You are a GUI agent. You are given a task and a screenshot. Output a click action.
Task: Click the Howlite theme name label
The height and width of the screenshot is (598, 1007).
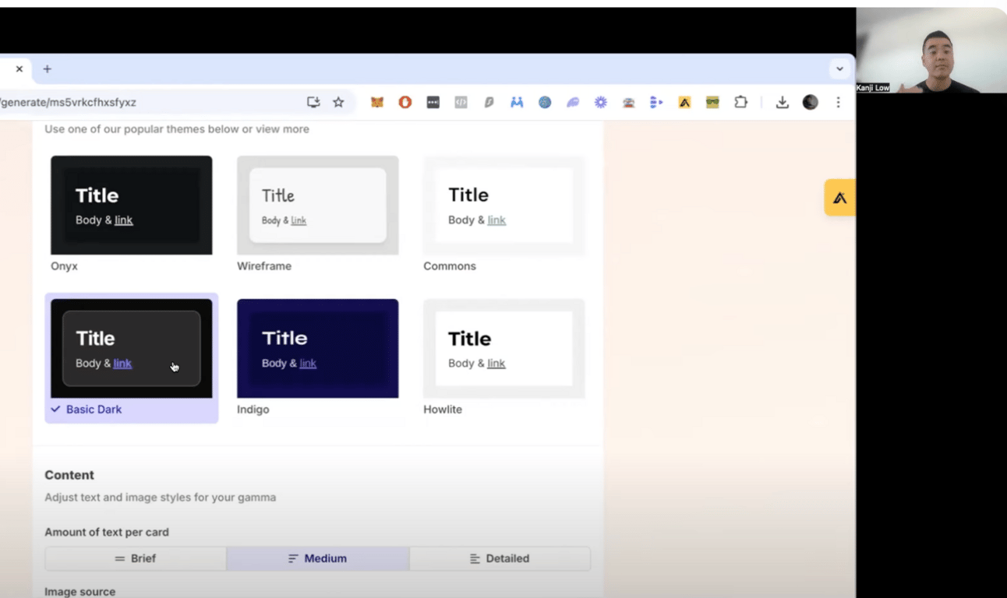[x=443, y=410]
